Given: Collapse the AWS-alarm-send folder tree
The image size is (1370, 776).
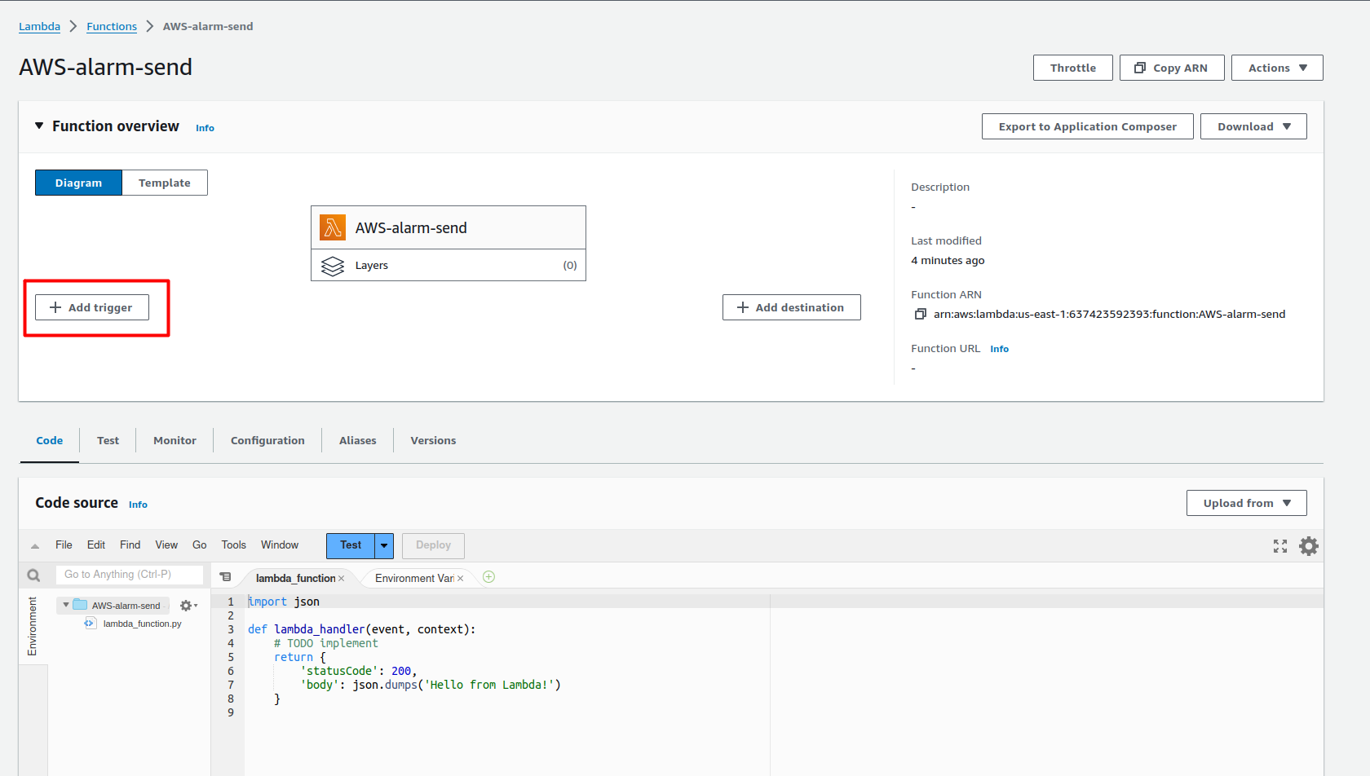Looking at the screenshot, I should click(66, 605).
